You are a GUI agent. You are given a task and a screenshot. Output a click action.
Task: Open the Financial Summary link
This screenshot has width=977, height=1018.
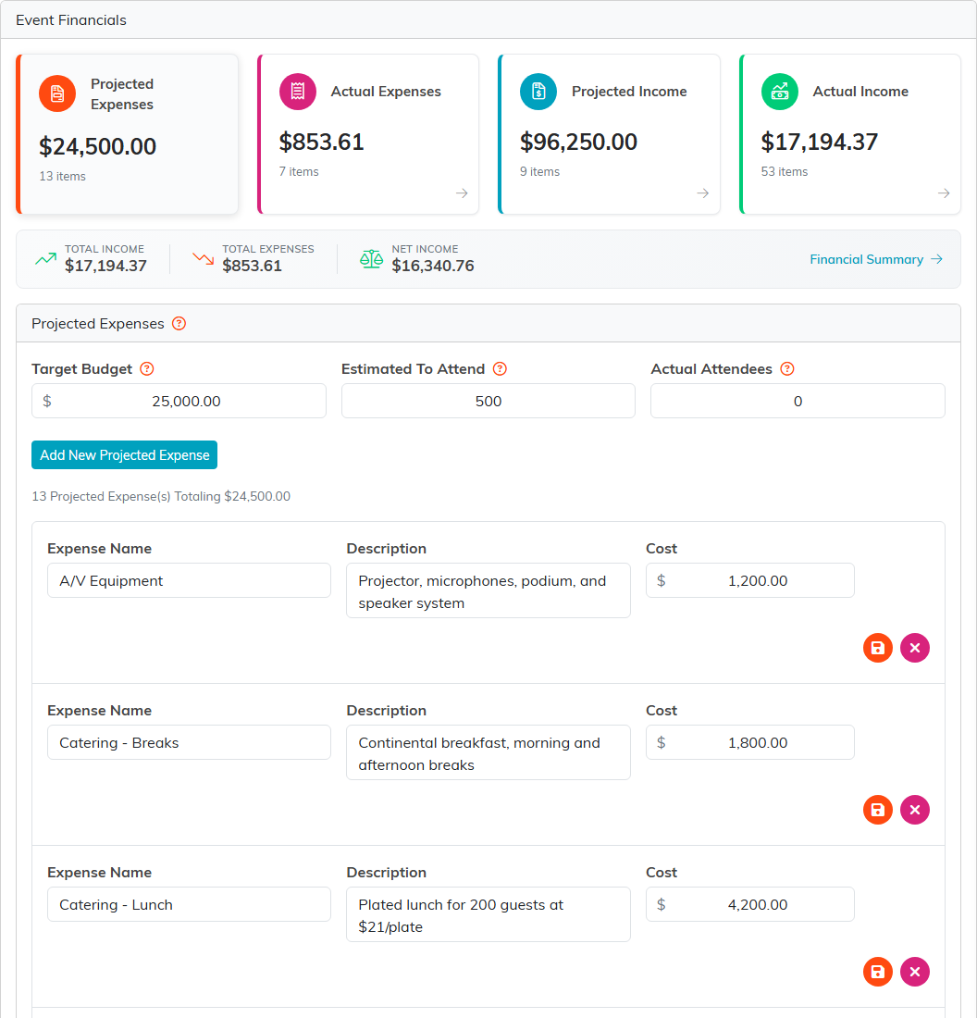(x=876, y=259)
